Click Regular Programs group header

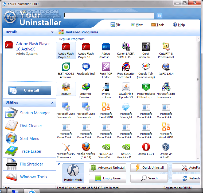tap(72, 39)
